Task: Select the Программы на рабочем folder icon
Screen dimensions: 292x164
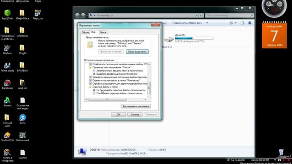Action: [x=7, y=31]
